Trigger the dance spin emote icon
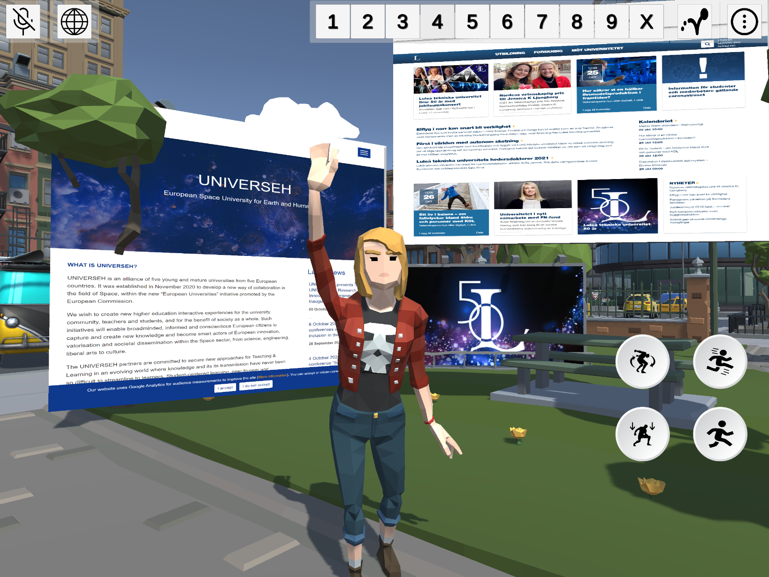Viewport: 769px width, 577px height. tap(643, 361)
